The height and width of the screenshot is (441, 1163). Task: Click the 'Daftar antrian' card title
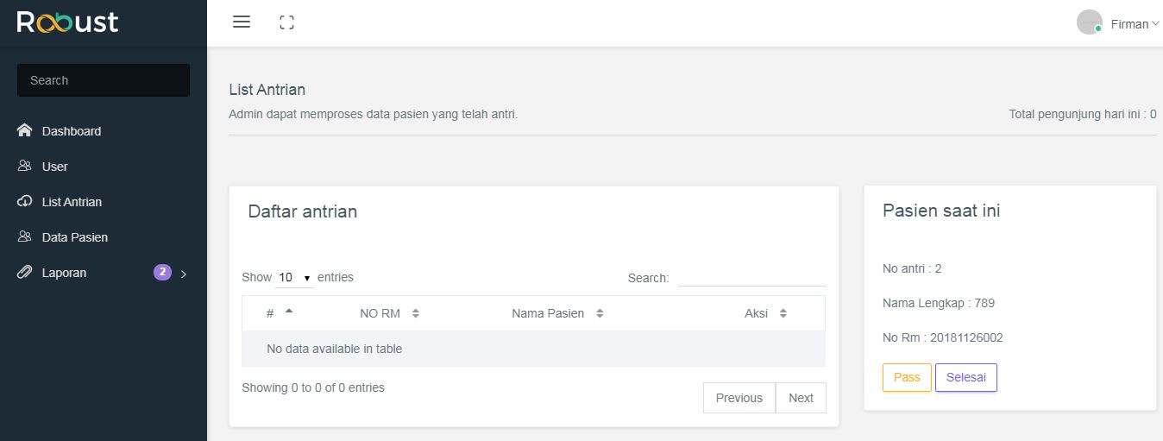click(303, 211)
